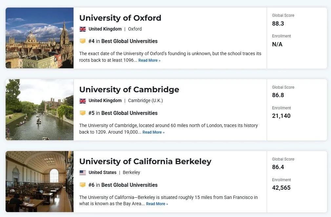This screenshot has height=217, width=331.
Task: Select #6 in Best Global Universities
Action: [x=123, y=185]
